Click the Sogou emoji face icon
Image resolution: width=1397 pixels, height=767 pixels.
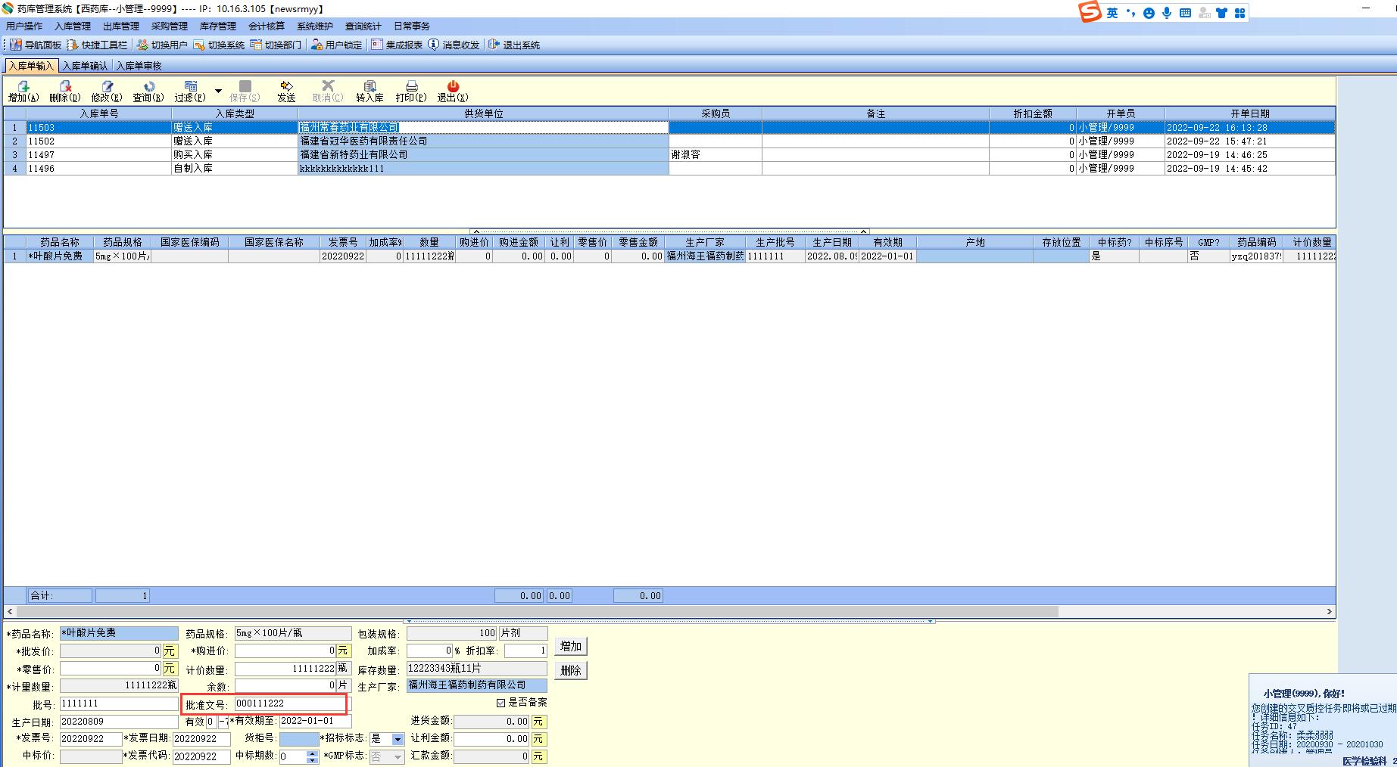[1149, 13]
